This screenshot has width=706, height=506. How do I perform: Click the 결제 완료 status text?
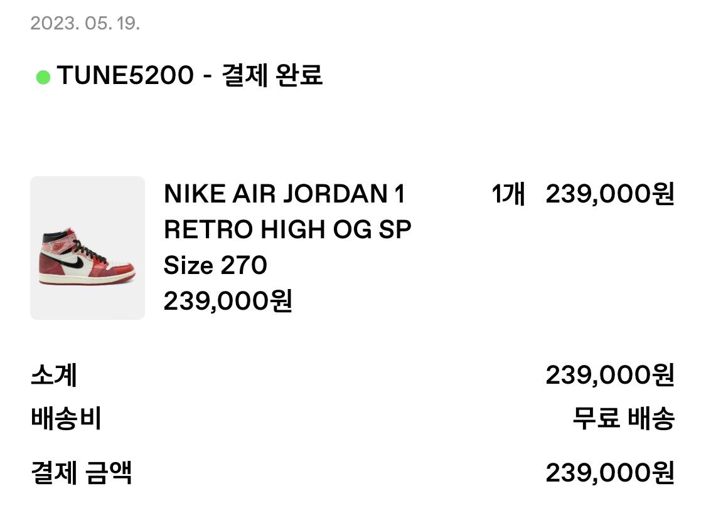pos(272,76)
